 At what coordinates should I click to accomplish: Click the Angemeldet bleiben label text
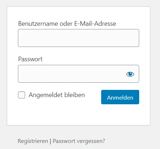57,95
